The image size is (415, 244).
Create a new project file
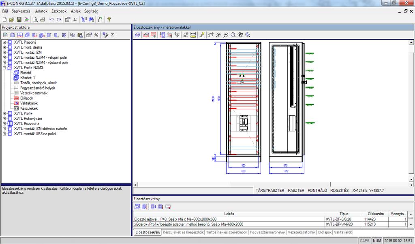click(4, 19)
